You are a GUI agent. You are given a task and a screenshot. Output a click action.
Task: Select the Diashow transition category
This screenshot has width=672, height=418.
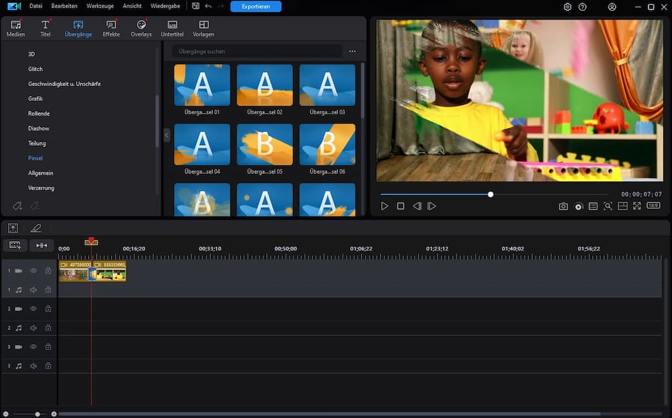pos(38,128)
